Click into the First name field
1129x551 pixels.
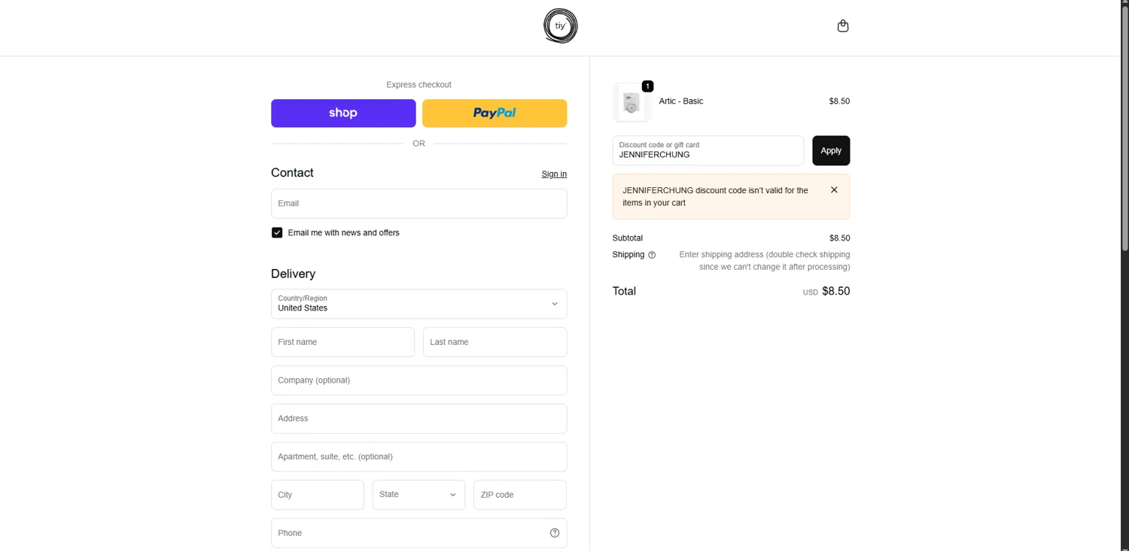342,342
